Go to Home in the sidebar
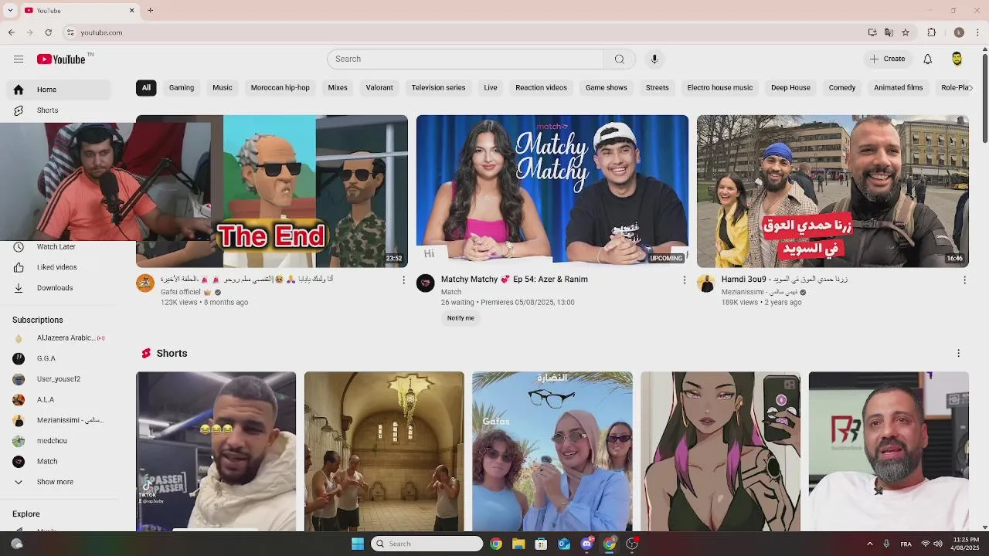This screenshot has width=989, height=556. (59, 90)
